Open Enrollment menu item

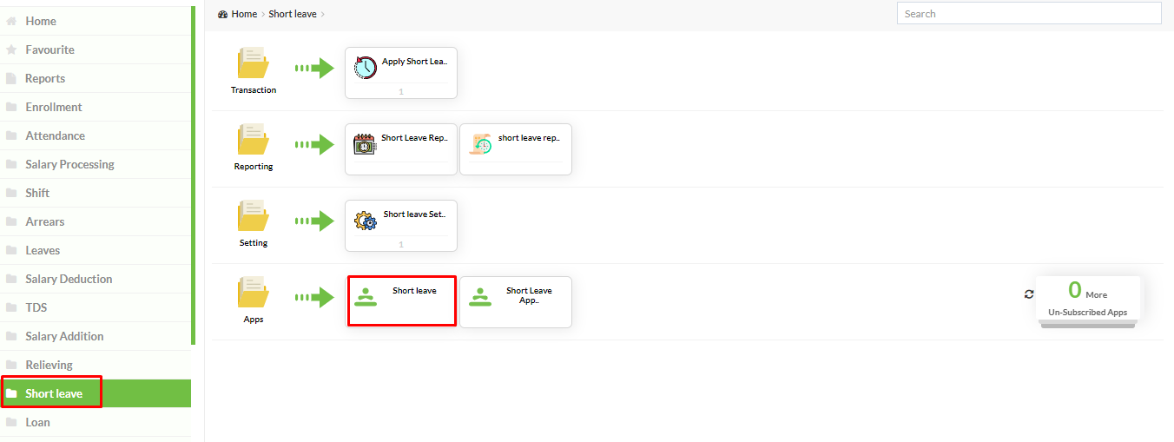(96, 107)
